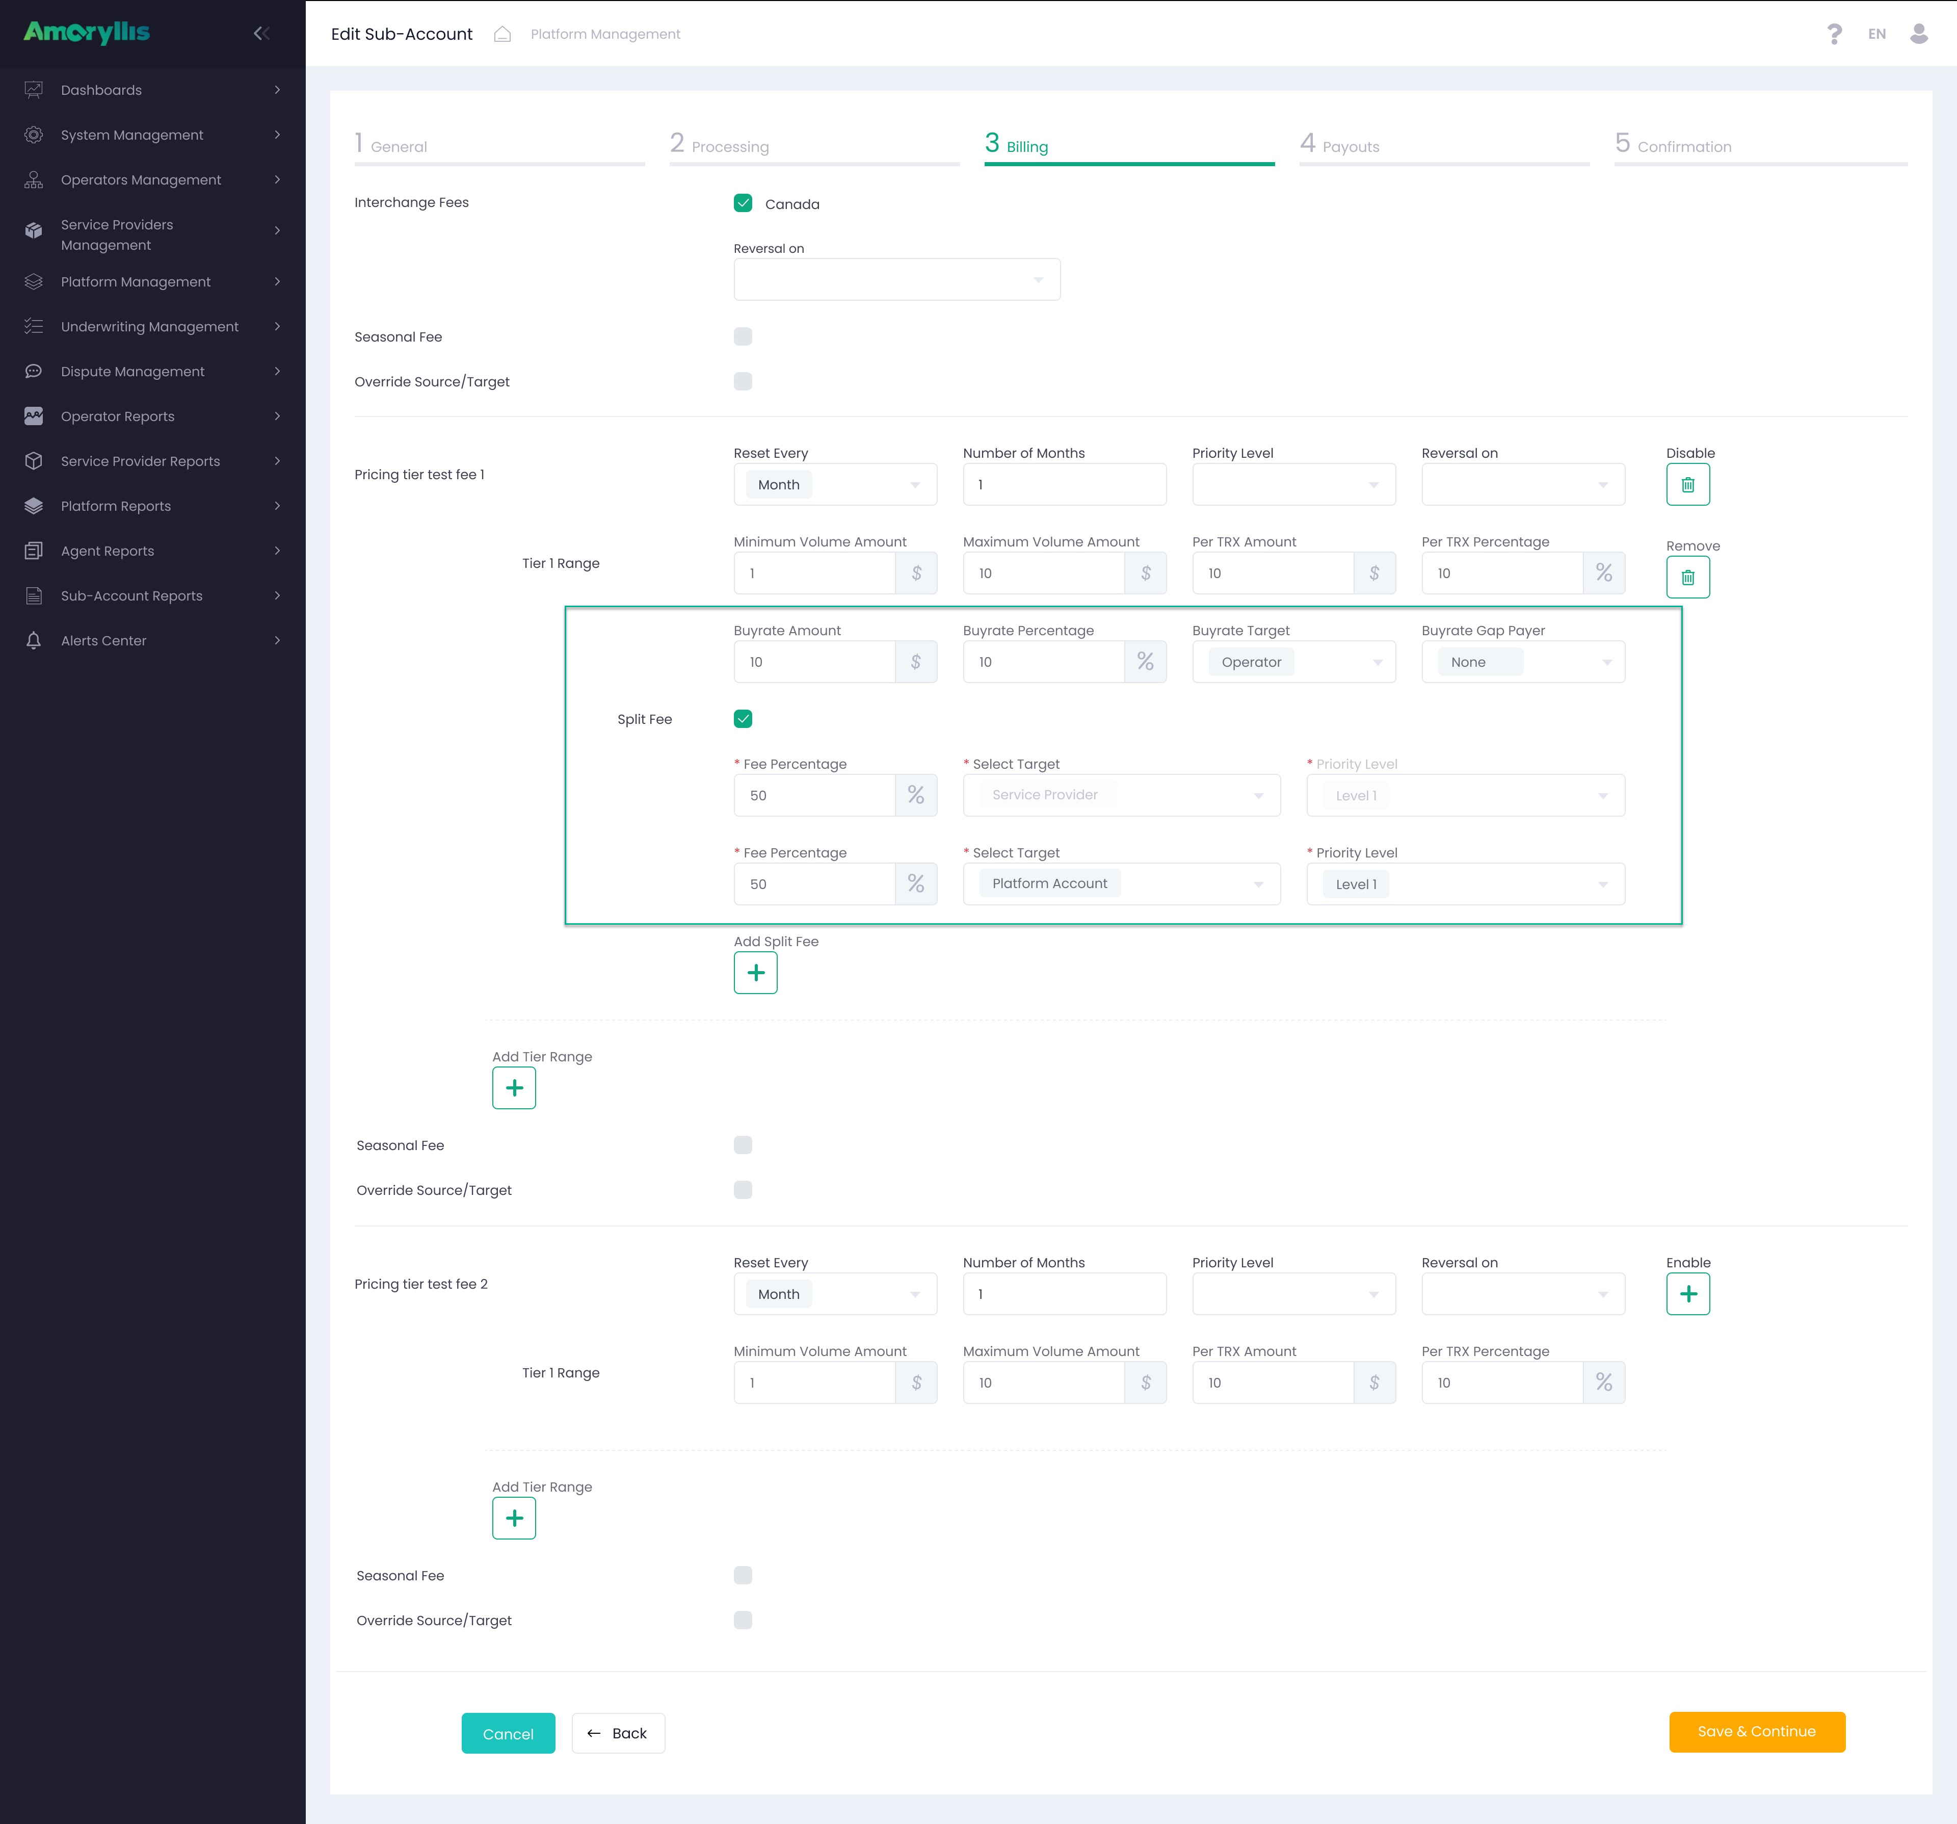1957x1824 pixels.
Task: Click the Disable trash icon for fee 1
Action: [x=1687, y=485]
